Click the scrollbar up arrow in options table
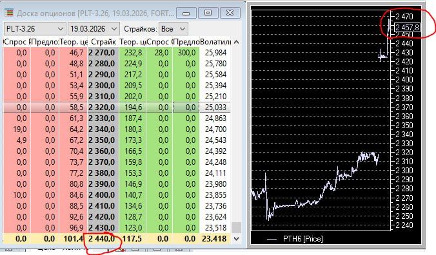Image resolution: width=436 pixels, height=255 pixels. click(x=236, y=42)
